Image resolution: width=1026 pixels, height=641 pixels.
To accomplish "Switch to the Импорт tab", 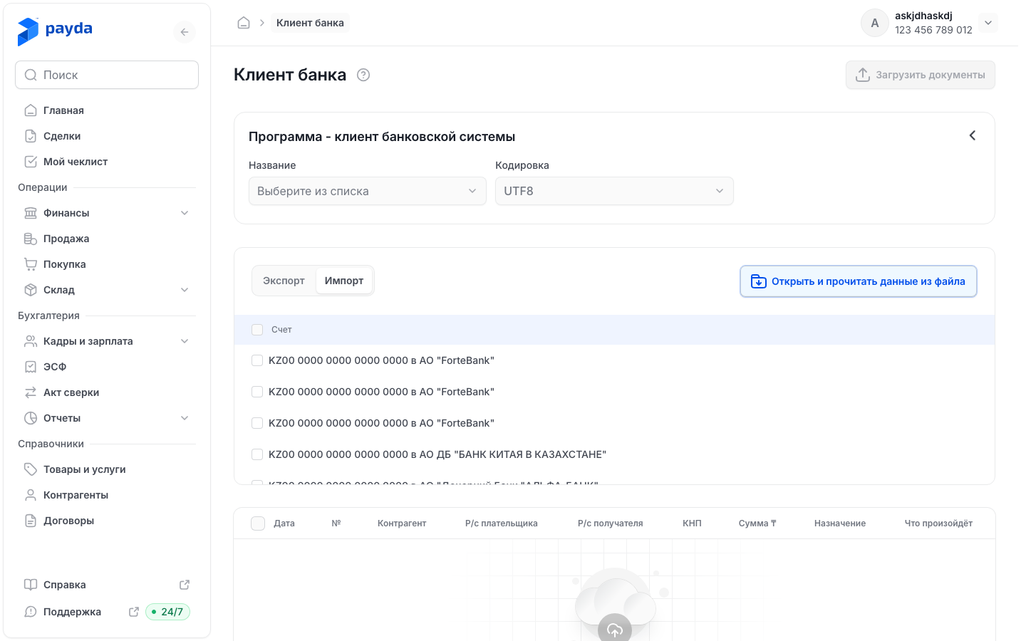I will point(344,281).
